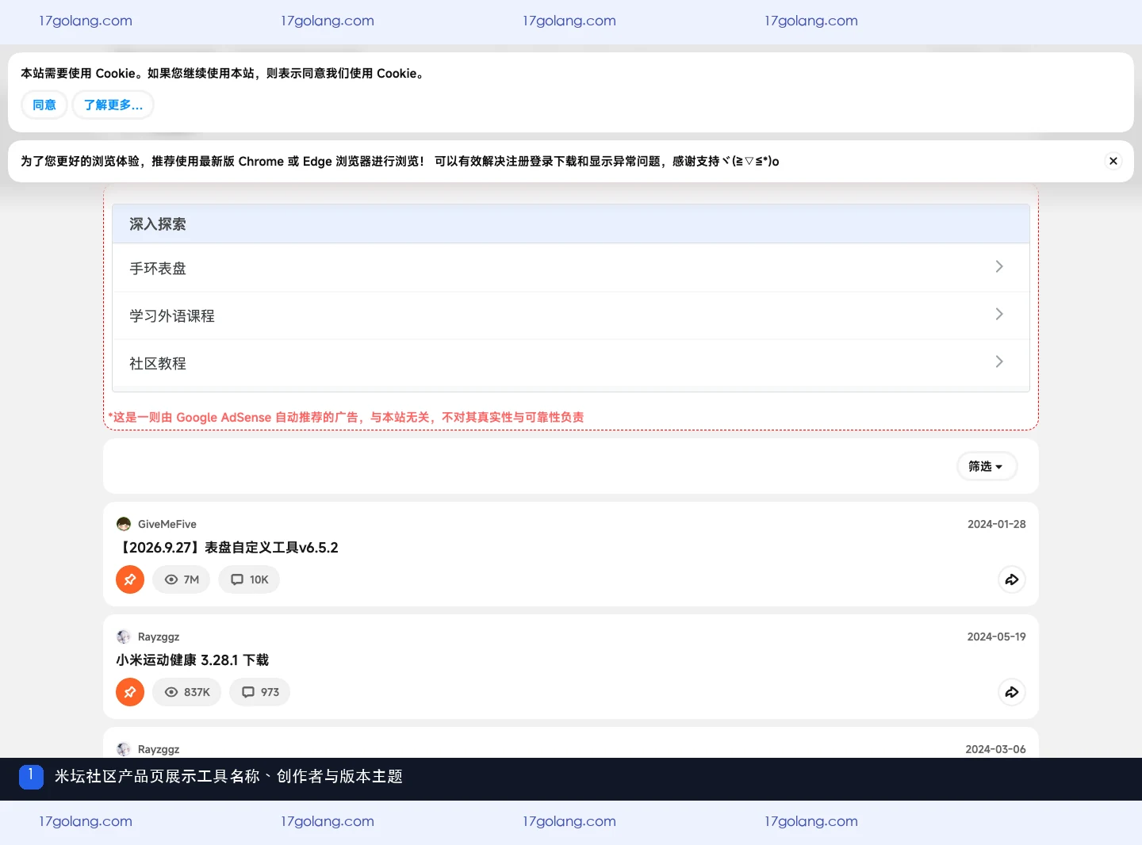Share the 小米运动健康 3.28.1 post
Image resolution: width=1142 pixels, height=845 pixels.
pos(1012,692)
